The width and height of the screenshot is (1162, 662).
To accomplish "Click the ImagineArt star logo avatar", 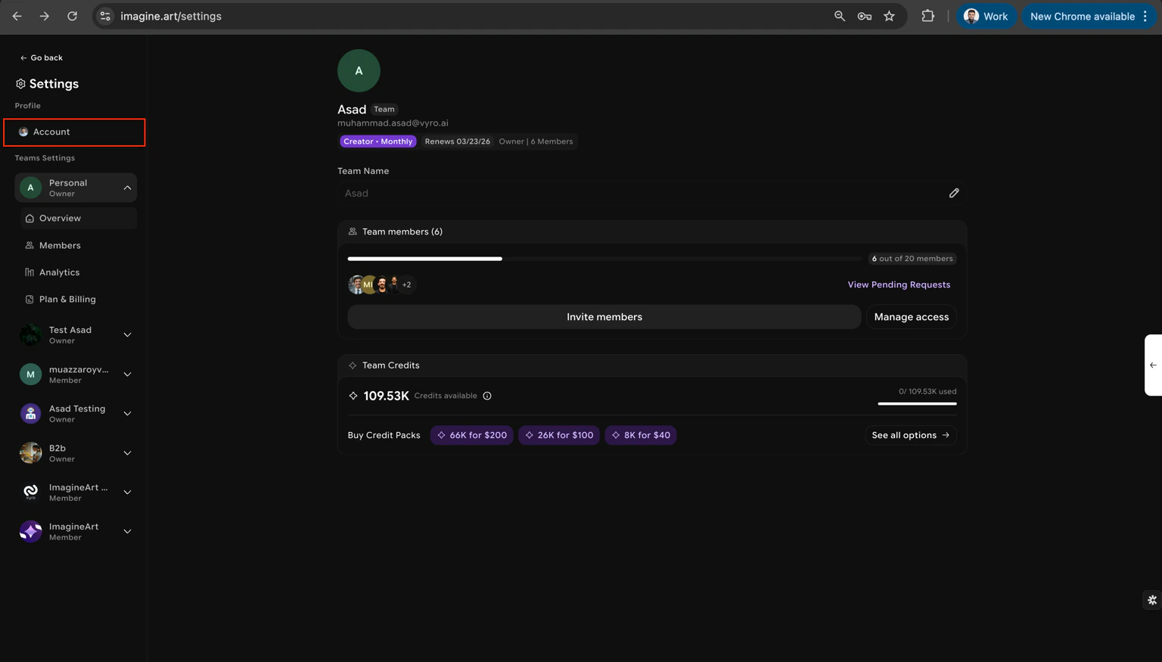I will point(30,532).
